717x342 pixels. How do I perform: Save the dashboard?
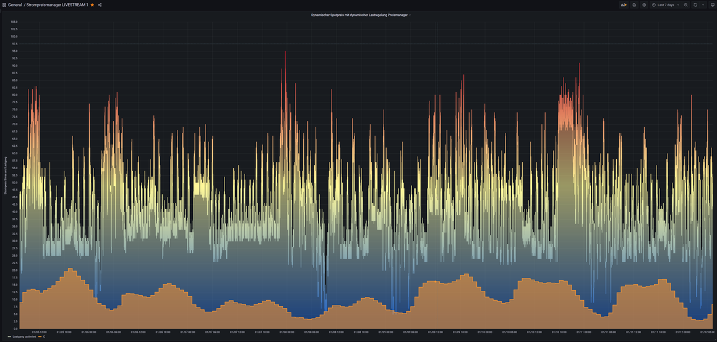point(633,4)
